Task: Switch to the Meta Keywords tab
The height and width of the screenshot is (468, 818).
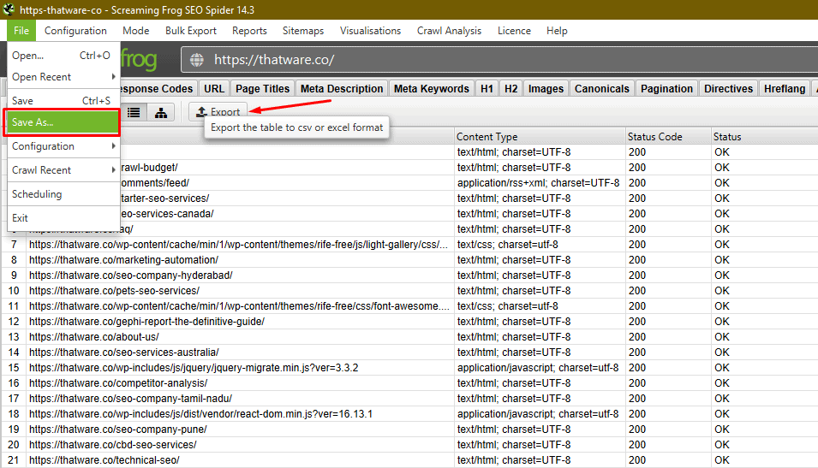Action: pos(432,89)
